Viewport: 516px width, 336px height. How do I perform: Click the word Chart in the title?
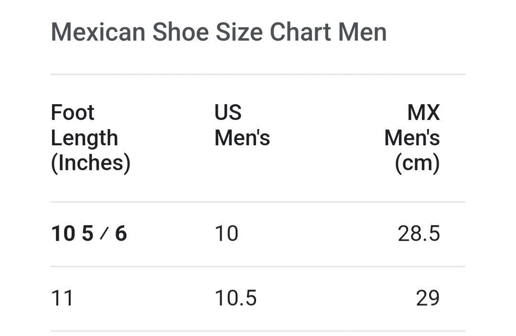(301, 32)
